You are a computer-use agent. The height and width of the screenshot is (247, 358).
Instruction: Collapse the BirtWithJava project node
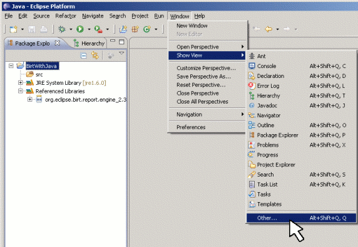pos(11,66)
